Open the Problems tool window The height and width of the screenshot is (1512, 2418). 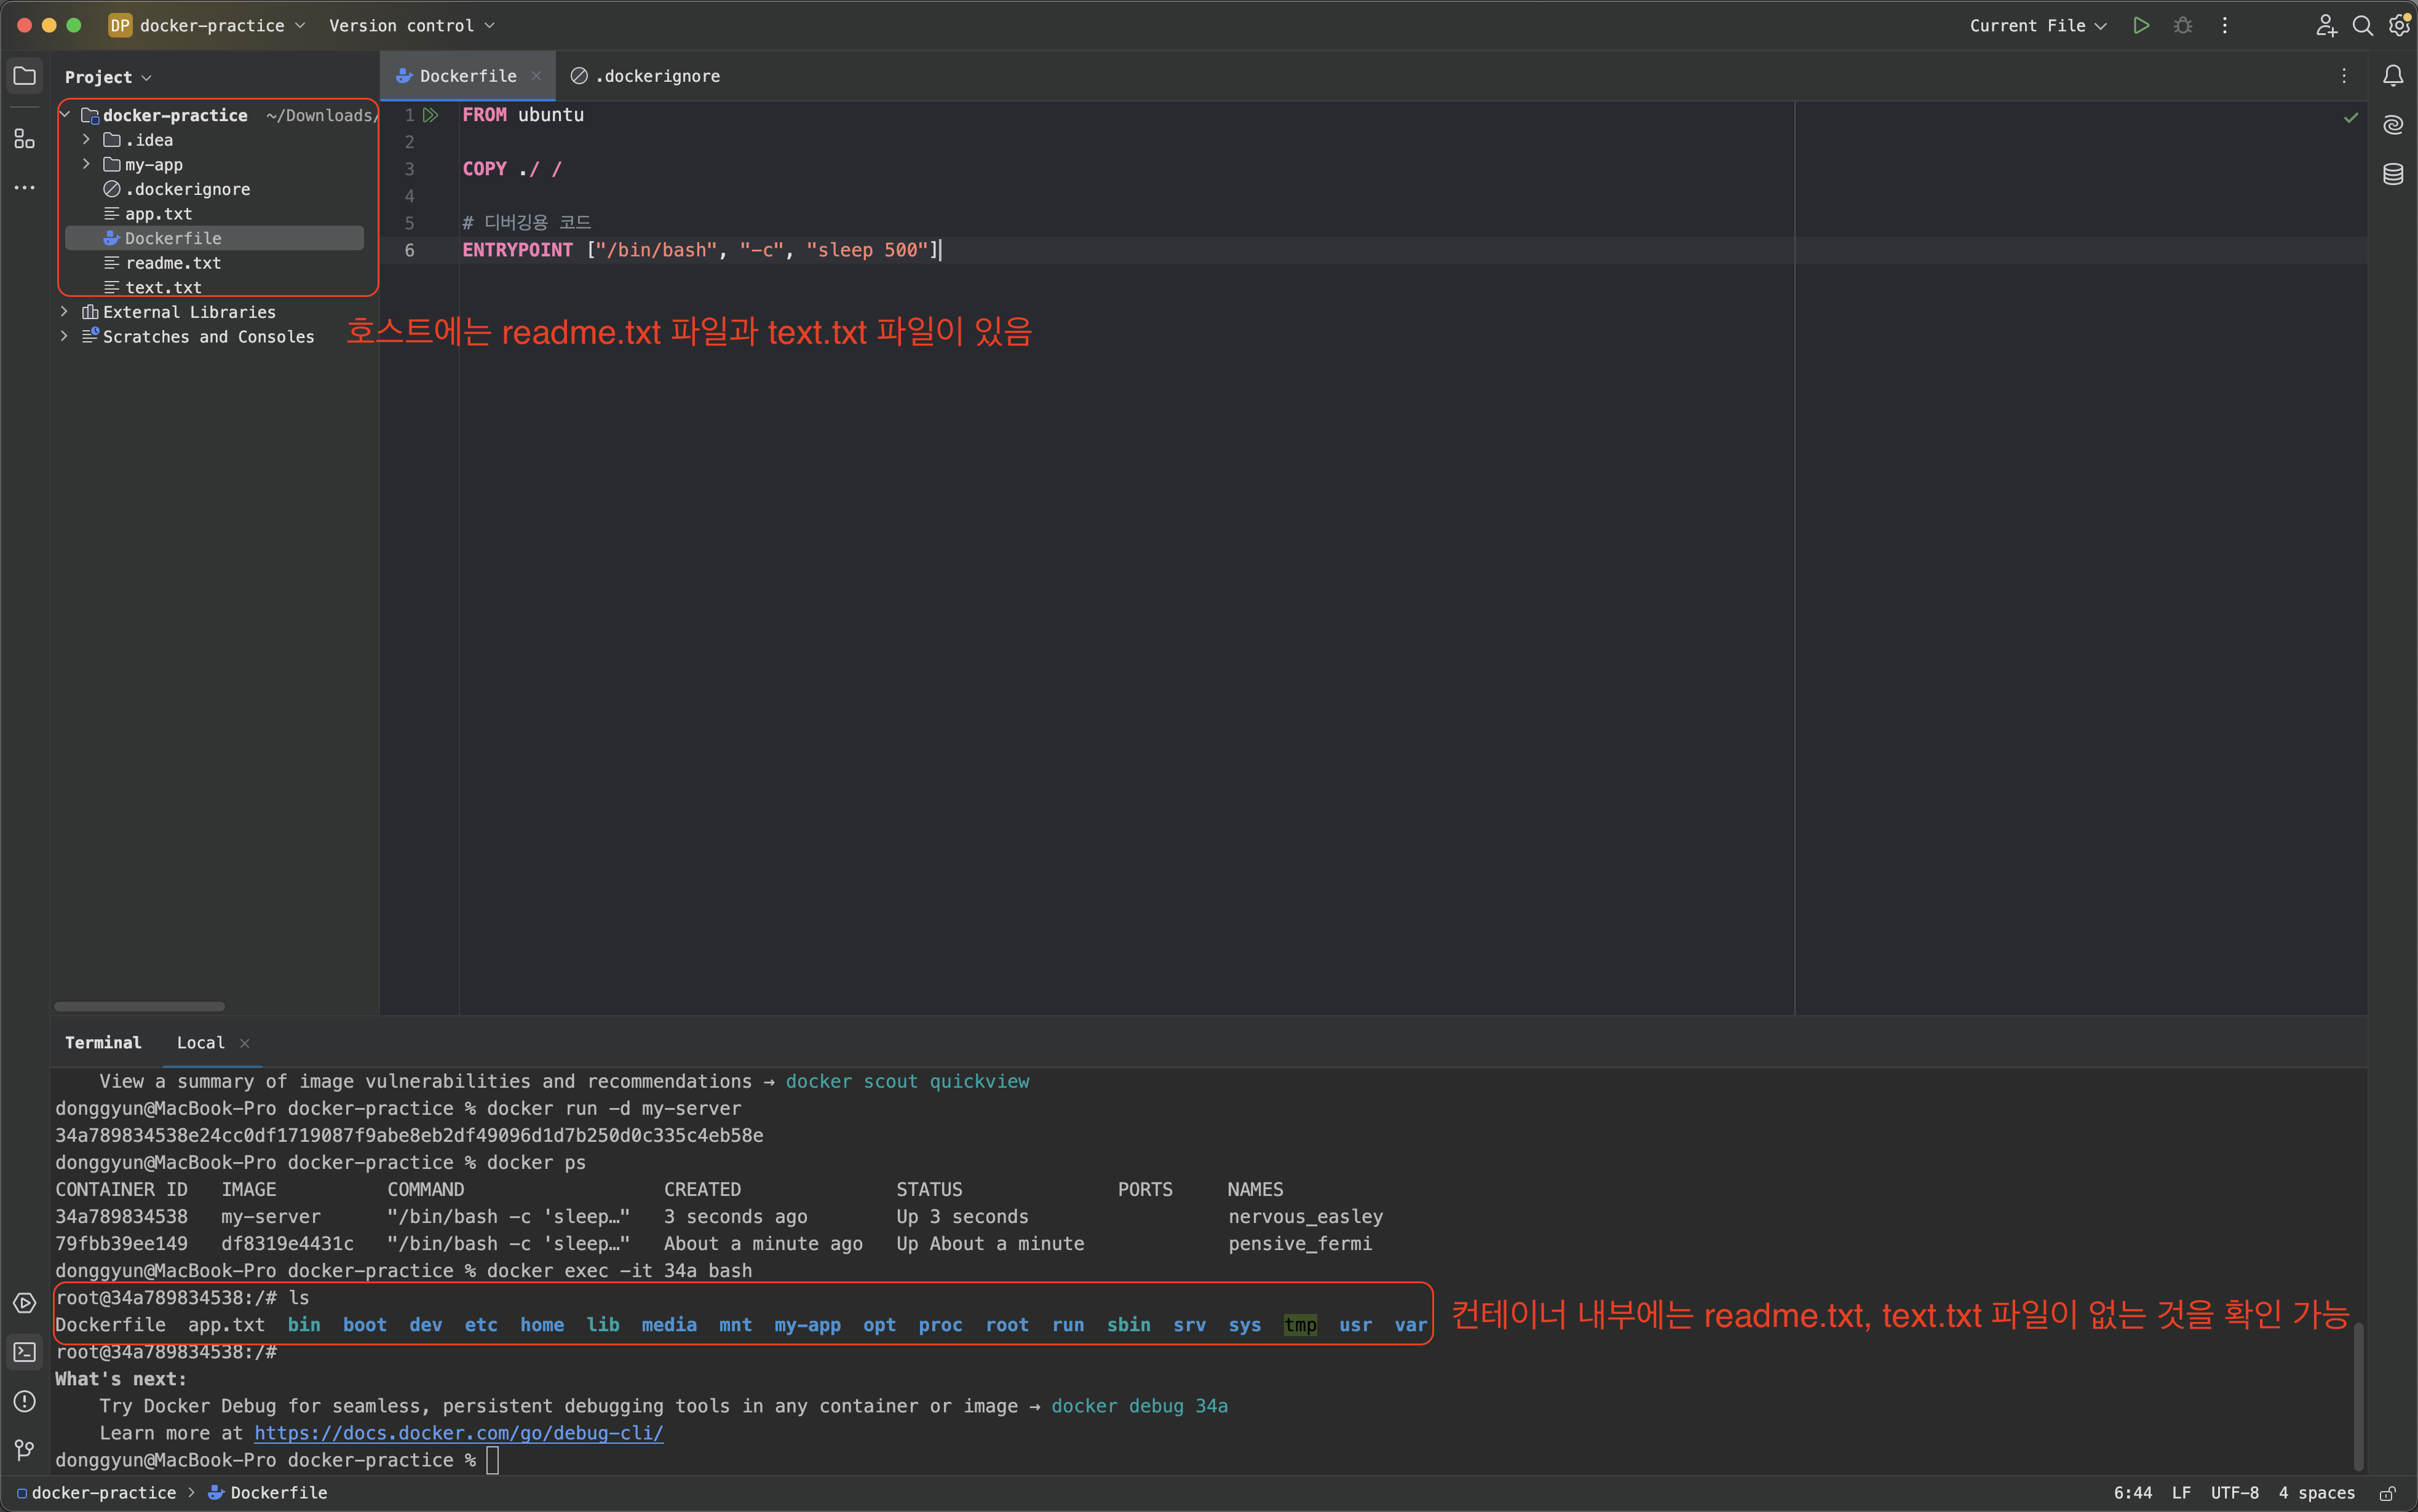[24, 1402]
